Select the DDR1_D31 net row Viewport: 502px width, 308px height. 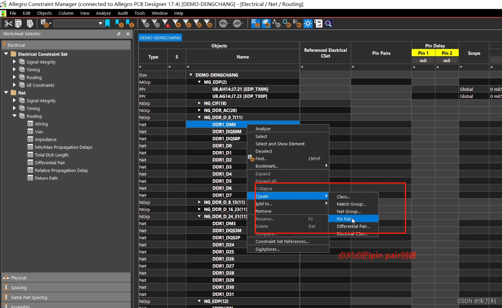(x=223, y=294)
